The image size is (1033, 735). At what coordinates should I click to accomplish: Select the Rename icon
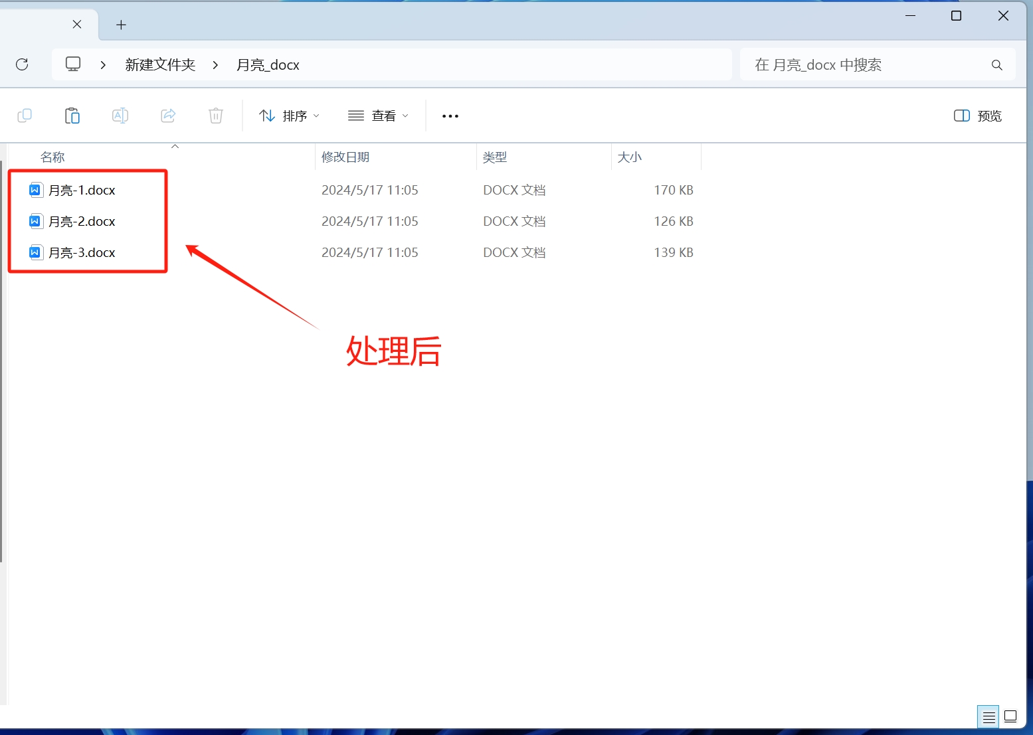[120, 115]
